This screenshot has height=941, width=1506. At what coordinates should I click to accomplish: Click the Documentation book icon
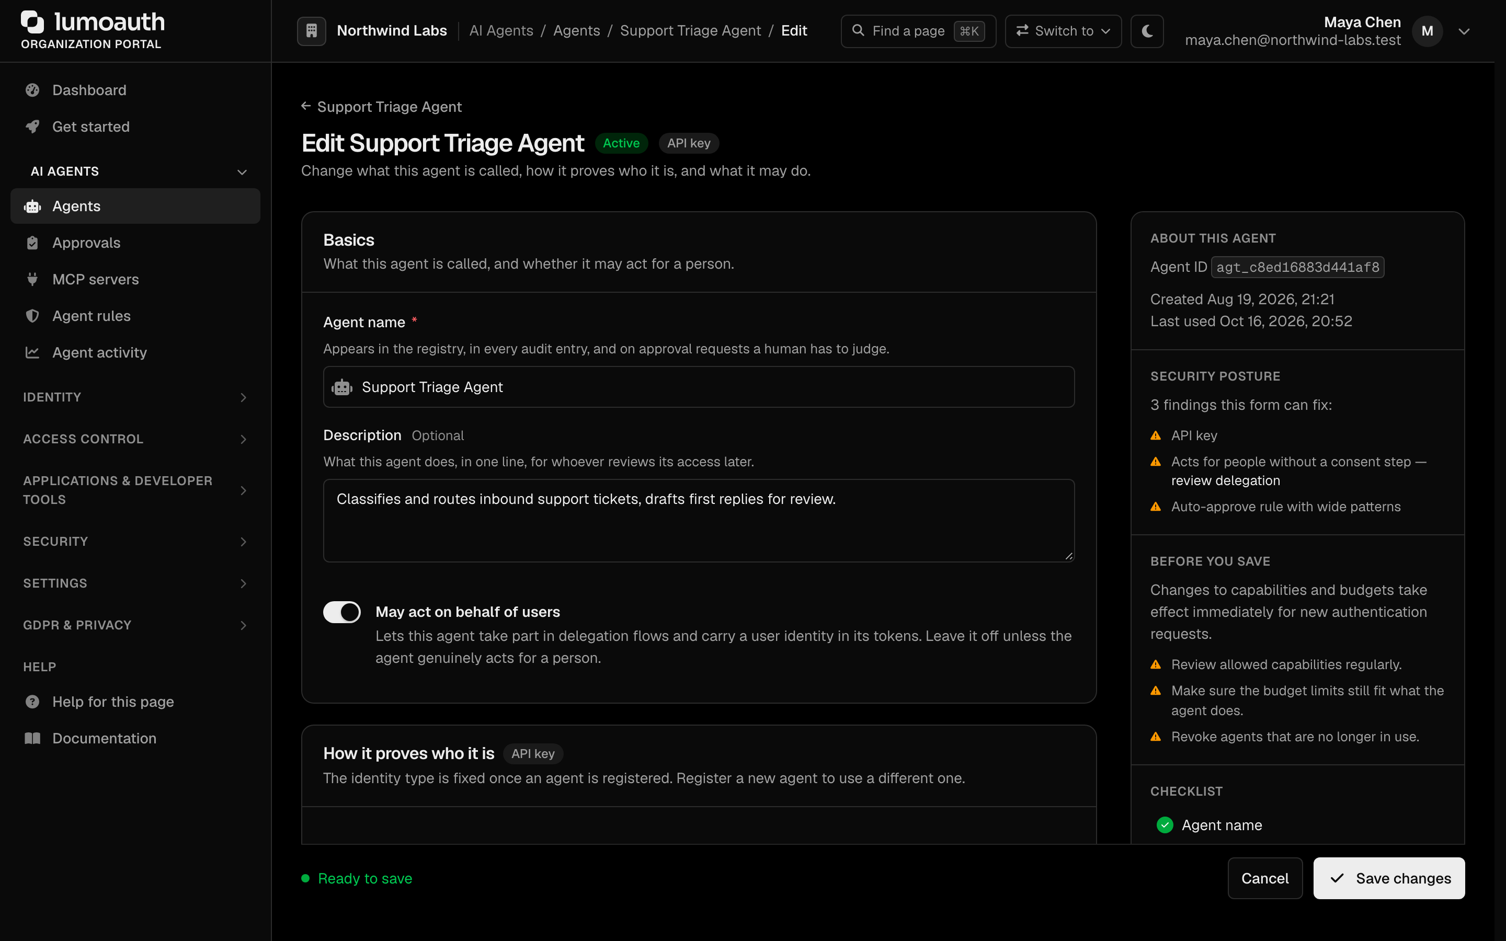pyautogui.click(x=32, y=738)
